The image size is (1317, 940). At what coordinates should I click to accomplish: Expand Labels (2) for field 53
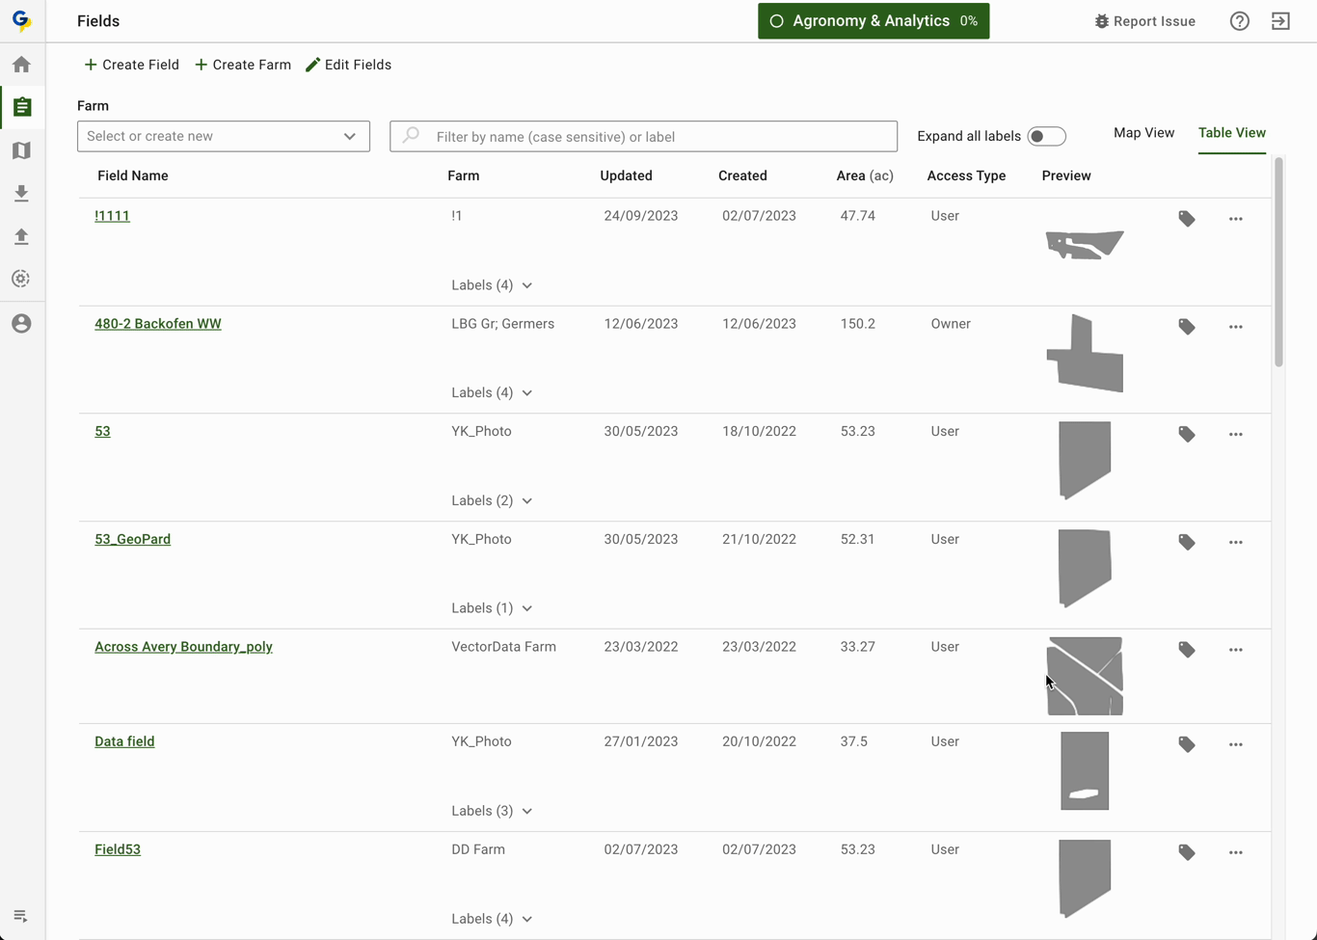tap(492, 501)
